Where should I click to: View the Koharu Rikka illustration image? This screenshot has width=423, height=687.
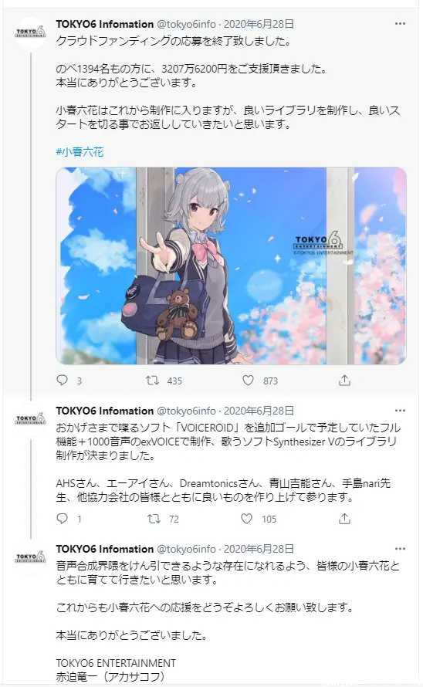pos(231,266)
